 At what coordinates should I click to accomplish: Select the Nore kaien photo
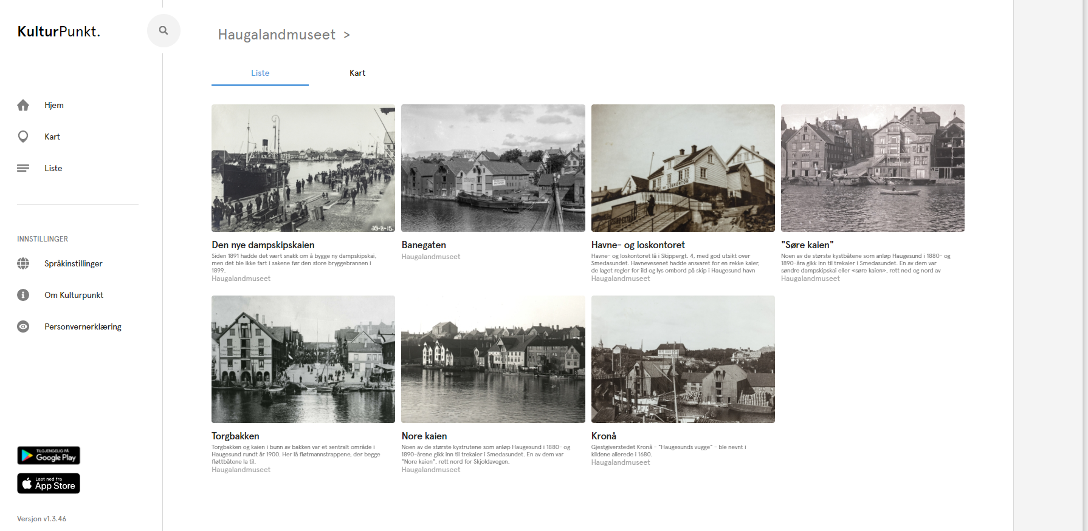point(493,359)
